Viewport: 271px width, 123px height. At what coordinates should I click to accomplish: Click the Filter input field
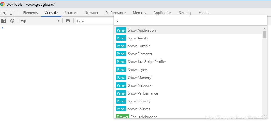pos(95,21)
